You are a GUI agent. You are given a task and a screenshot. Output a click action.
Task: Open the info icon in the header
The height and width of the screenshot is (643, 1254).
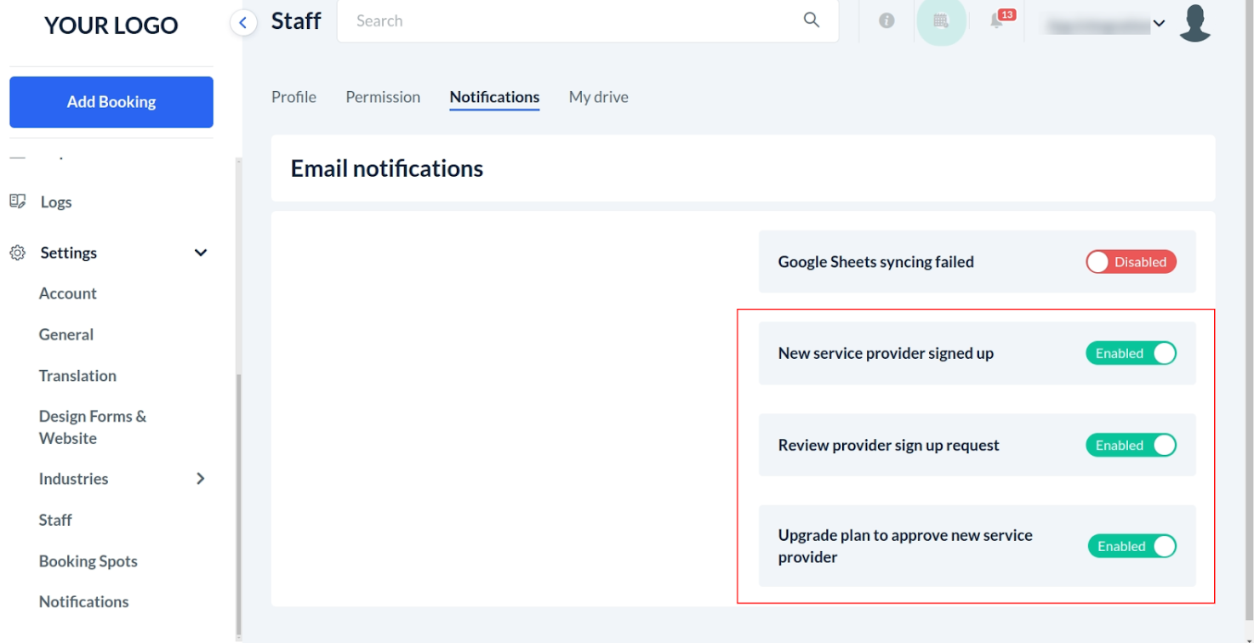click(886, 21)
